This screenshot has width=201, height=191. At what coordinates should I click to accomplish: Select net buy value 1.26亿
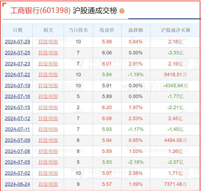coord(175,151)
